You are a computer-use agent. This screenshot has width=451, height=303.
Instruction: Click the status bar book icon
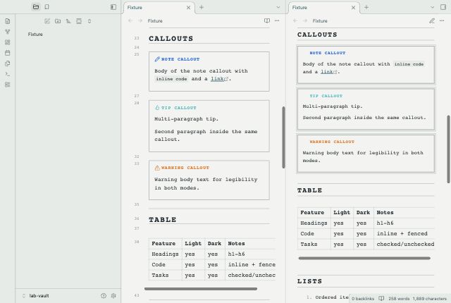tap(381, 299)
